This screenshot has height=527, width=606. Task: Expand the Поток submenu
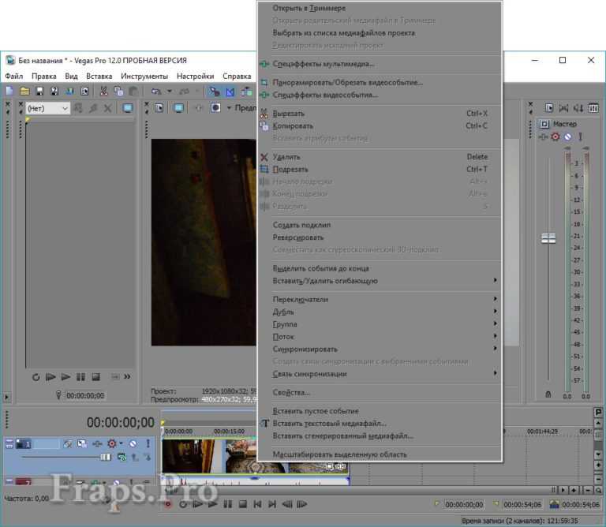[x=495, y=336]
